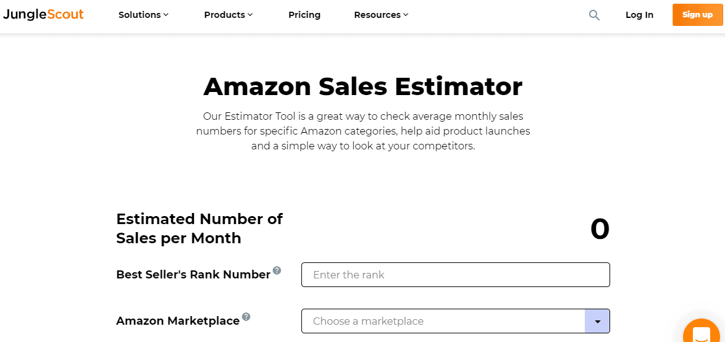Click help icon next to Amazon Marketplace

coord(246,317)
